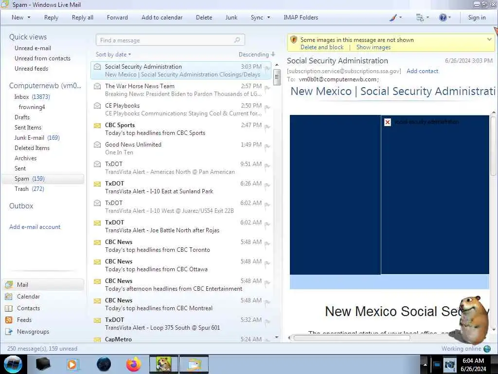This screenshot has height=374, width=498.
Task: Open the paintbrush color scheme icon
Action: [x=393, y=18]
